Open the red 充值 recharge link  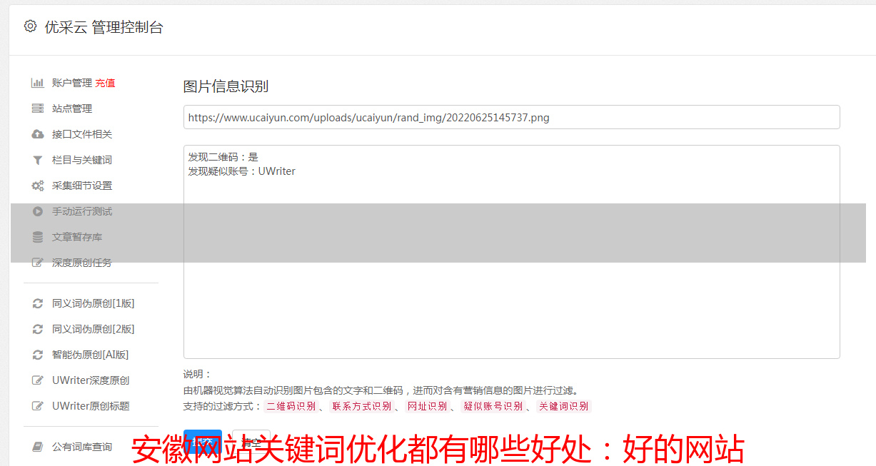point(105,83)
